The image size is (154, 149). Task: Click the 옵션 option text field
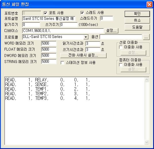tap(121, 37)
